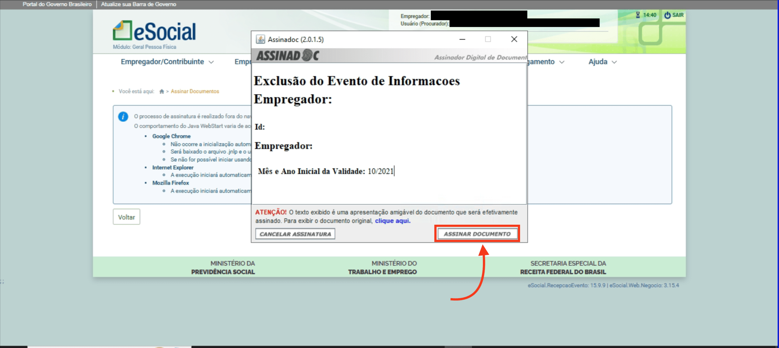The image size is (779, 348).
Task: Open the 'clique aqui' original document link
Action: pyautogui.click(x=393, y=221)
